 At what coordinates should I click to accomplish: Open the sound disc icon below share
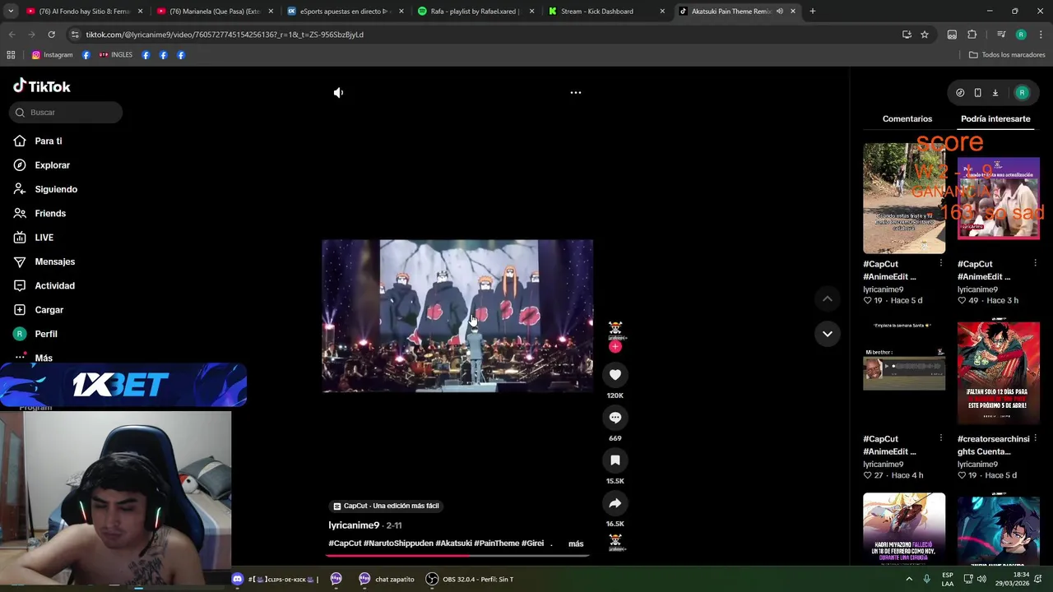click(615, 541)
